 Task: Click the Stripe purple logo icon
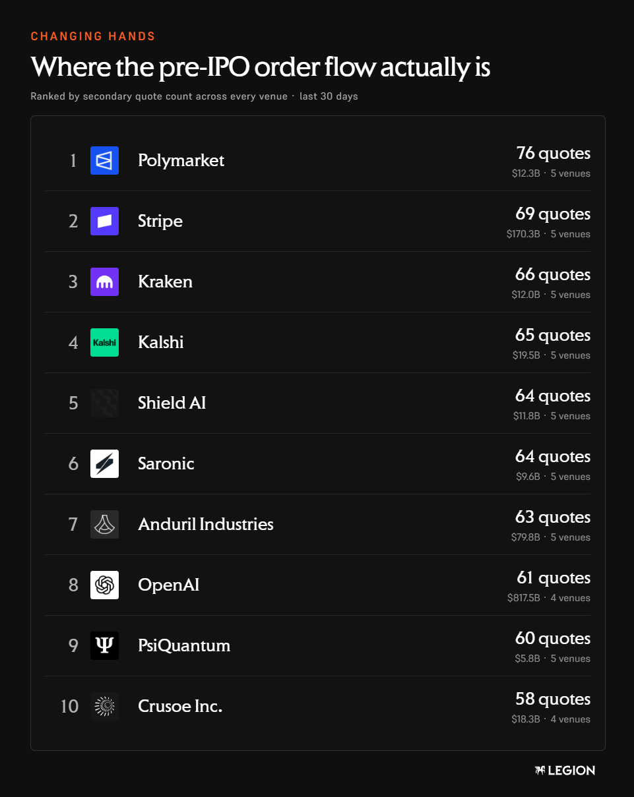coord(104,221)
